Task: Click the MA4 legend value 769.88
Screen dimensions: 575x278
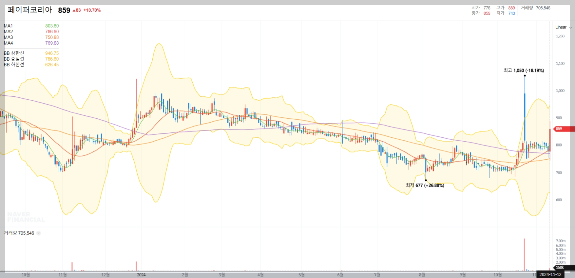Action: 52,43
